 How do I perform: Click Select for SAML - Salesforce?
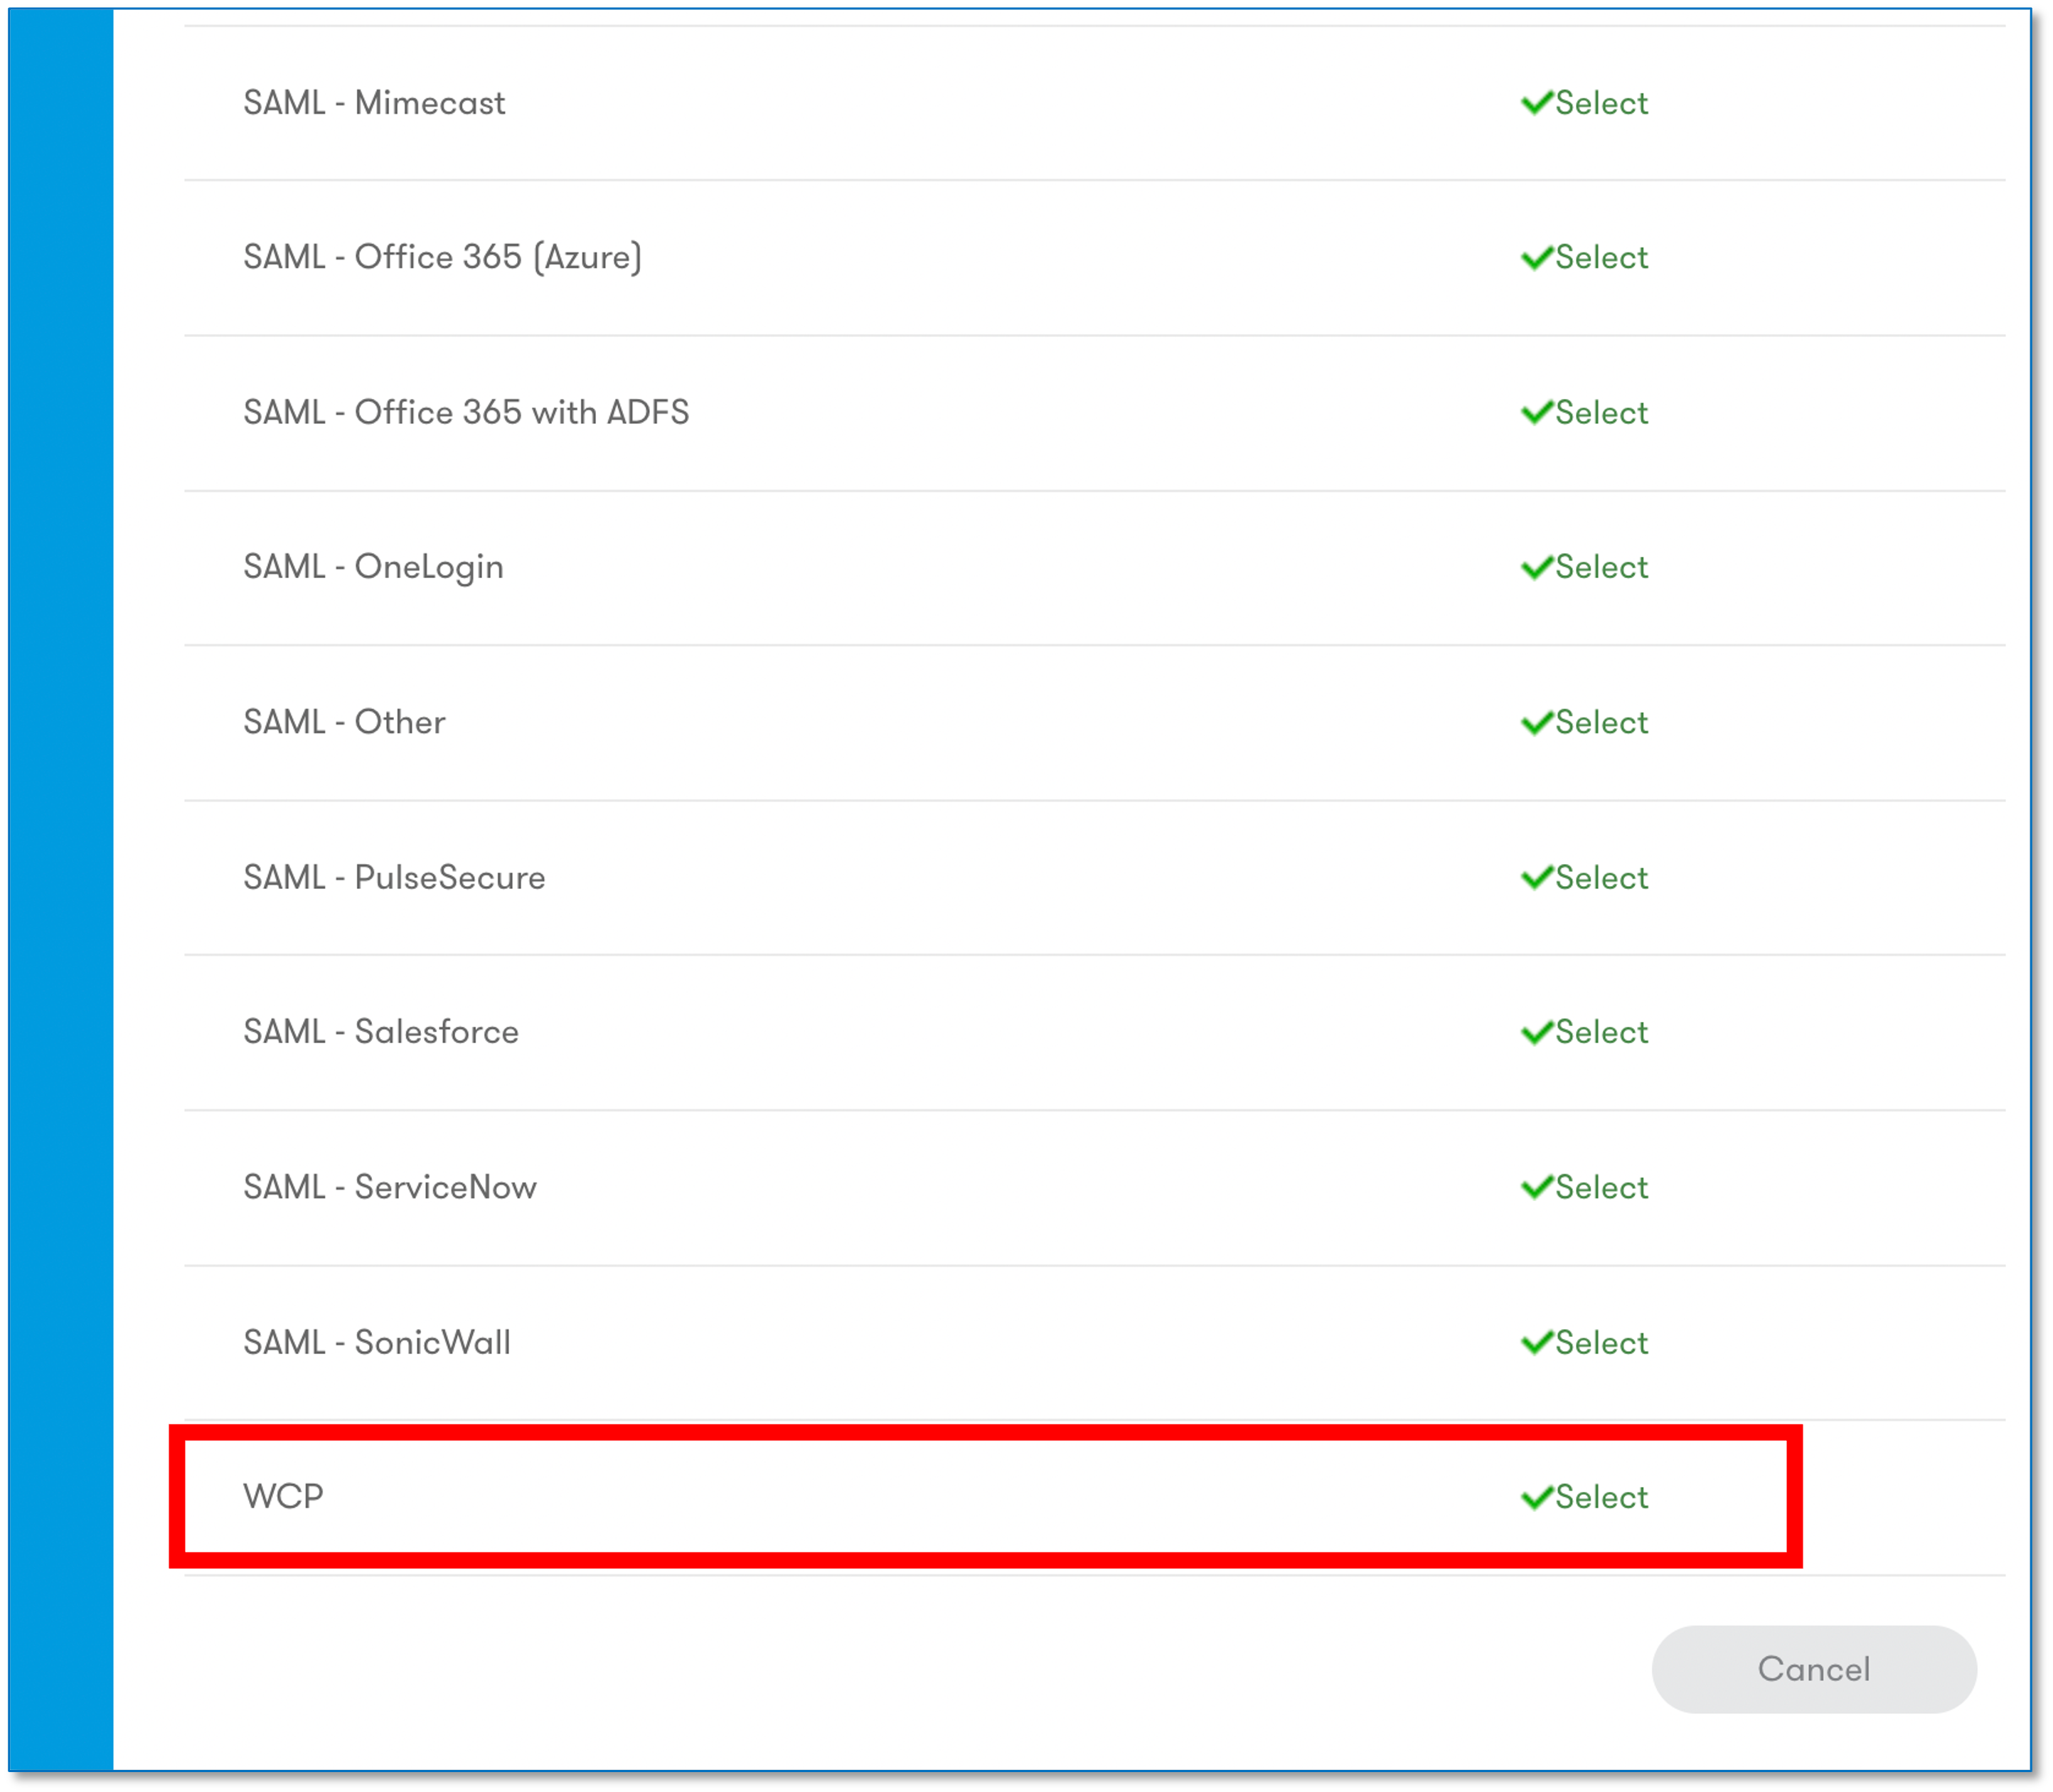pyautogui.click(x=1584, y=1033)
